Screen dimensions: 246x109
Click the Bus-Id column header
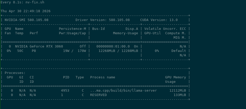pos(98,29)
